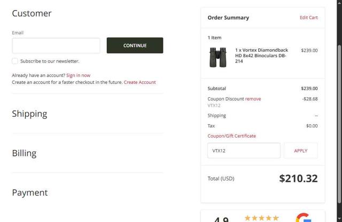Screen dimensions: 342x222
Task: Toggle the Coupon/Gift Certificate section
Action: [231, 136]
